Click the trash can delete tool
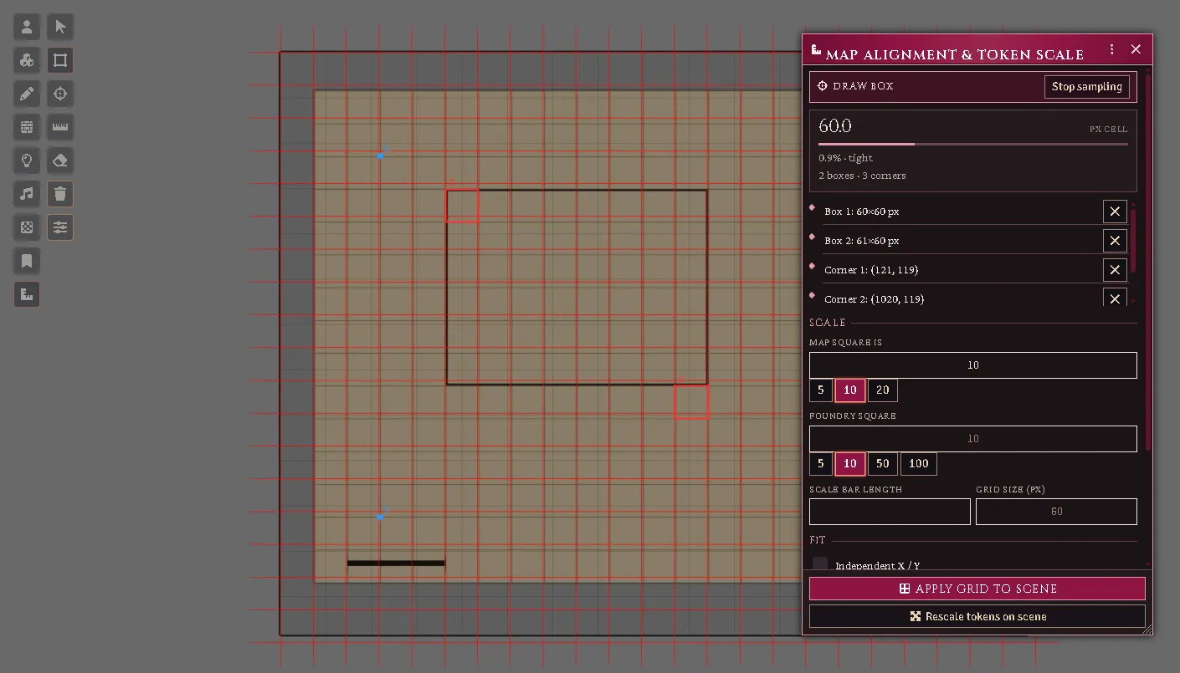 pyautogui.click(x=60, y=194)
